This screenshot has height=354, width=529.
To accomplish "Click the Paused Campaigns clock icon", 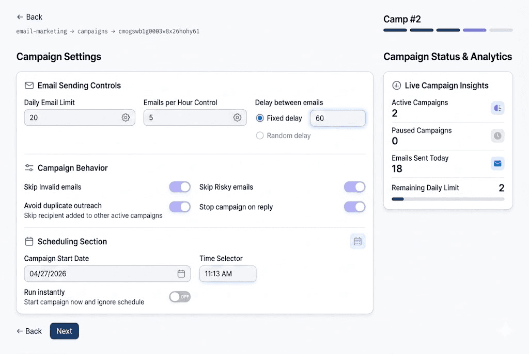I will point(497,136).
